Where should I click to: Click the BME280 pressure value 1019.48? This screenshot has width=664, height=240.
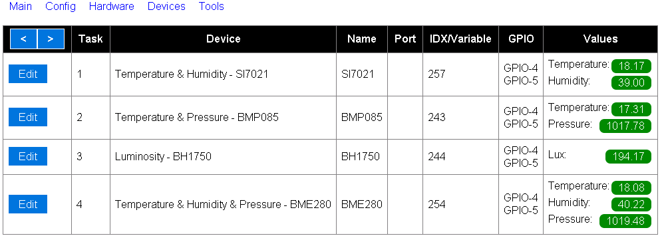pyautogui.click(x=625, y=221)
